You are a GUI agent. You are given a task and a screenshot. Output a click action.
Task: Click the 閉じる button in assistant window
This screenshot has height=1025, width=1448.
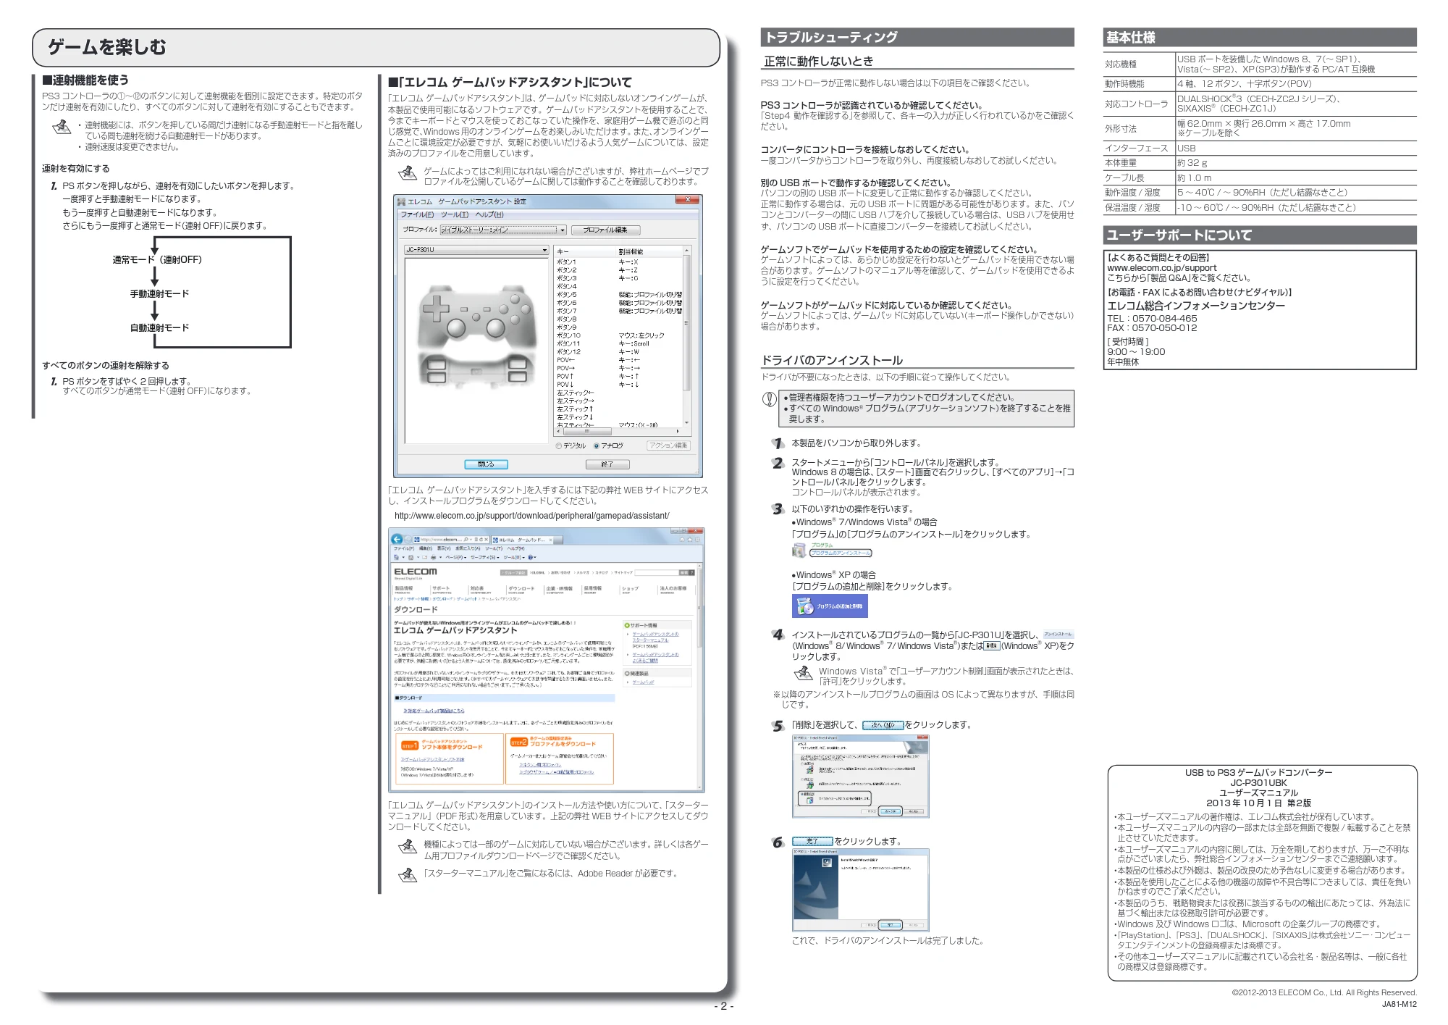[486, 464]
